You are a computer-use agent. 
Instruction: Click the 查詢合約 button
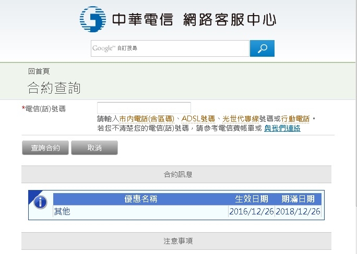coord(45,148)
